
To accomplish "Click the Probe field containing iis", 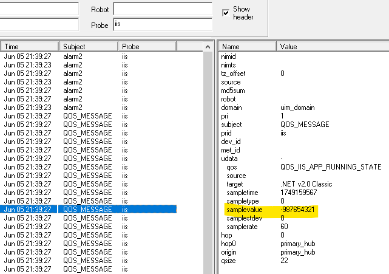I will click(162, 25).
